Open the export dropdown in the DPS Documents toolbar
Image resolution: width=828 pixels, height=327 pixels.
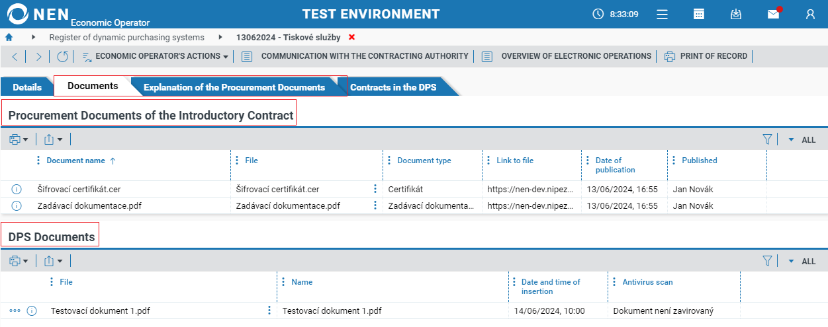pos(53,261)
